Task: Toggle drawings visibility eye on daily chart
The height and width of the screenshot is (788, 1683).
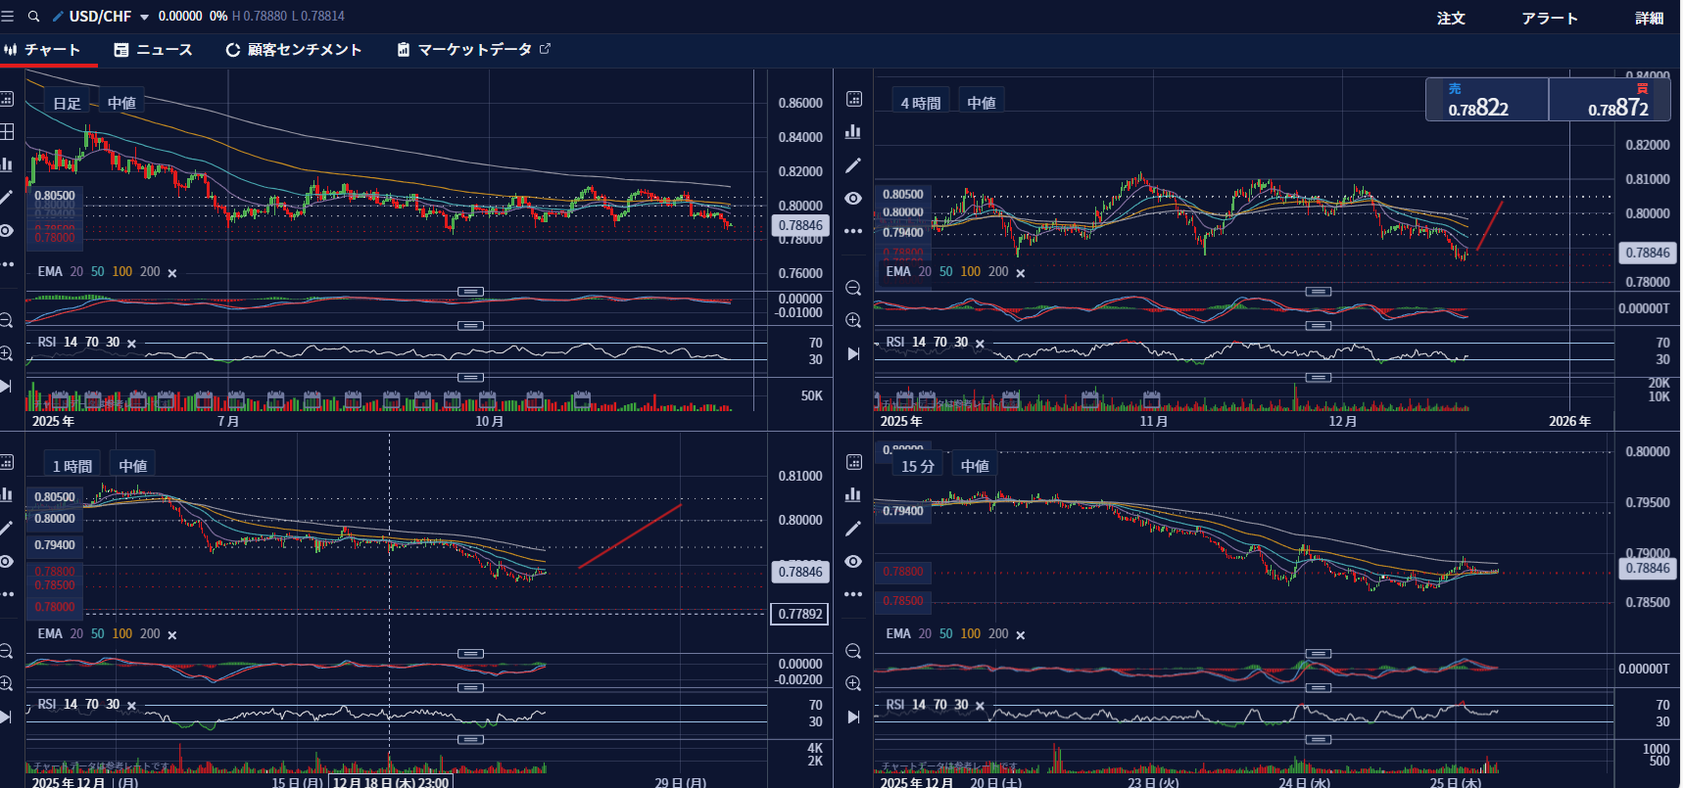Action: 7,230
